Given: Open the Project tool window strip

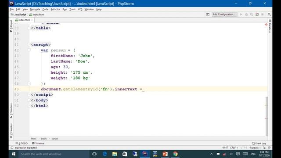Looking at the screenshot, I should tap(11, 26).
